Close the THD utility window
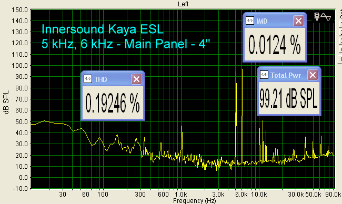342x204 pixels. point(137,79)
